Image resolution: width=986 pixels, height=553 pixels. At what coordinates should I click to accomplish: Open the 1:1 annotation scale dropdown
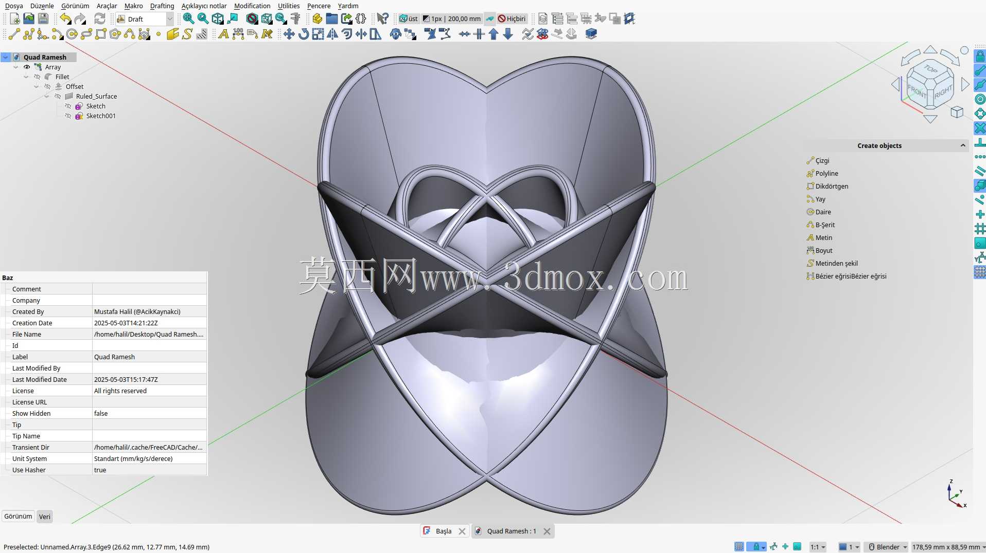[x=818, y=547]
